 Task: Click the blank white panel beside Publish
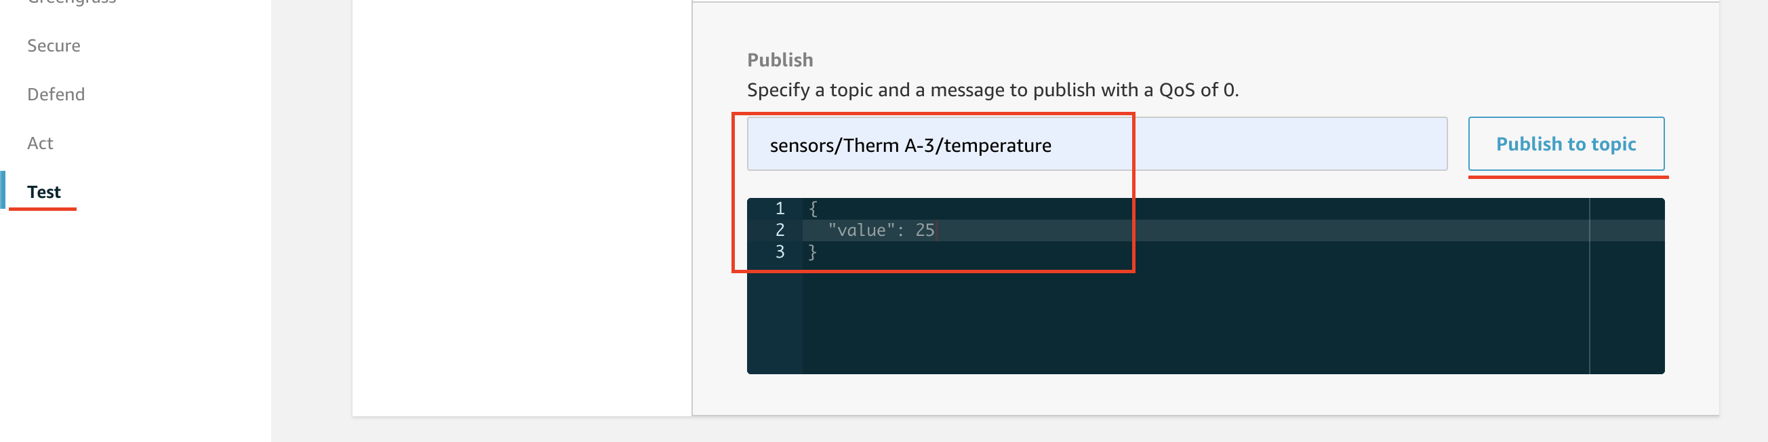[521, 206]
